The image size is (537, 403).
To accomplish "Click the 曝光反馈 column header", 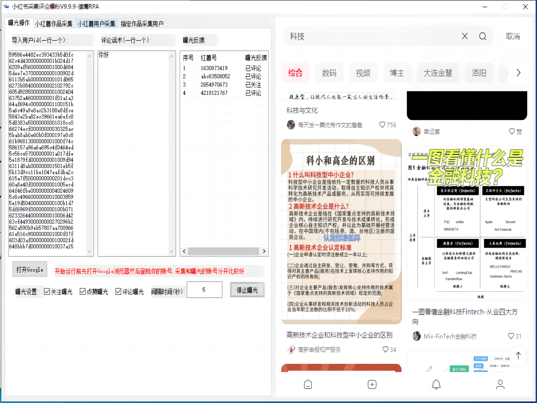I will click(x=256, y=58).
